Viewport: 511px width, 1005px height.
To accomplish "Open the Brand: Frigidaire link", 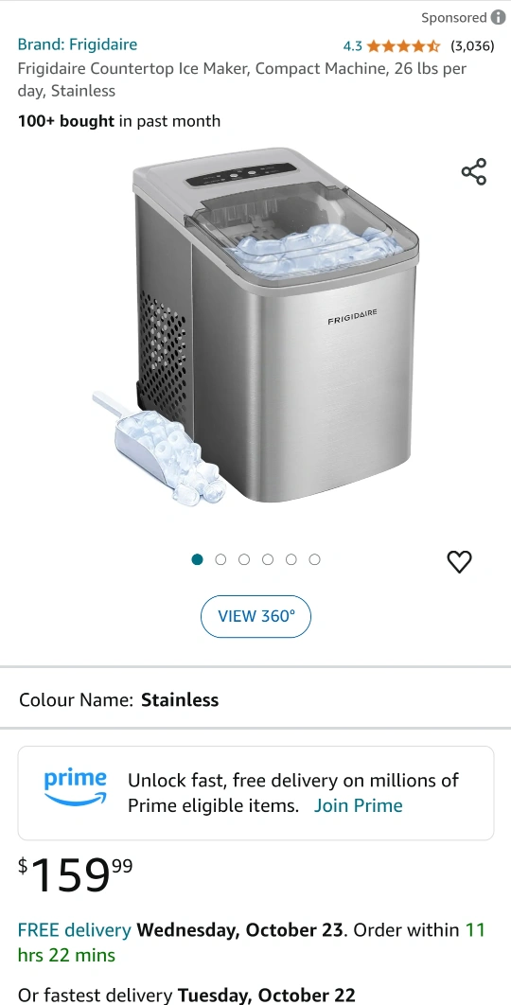I will pyautogui.click(x=78, y=44).
